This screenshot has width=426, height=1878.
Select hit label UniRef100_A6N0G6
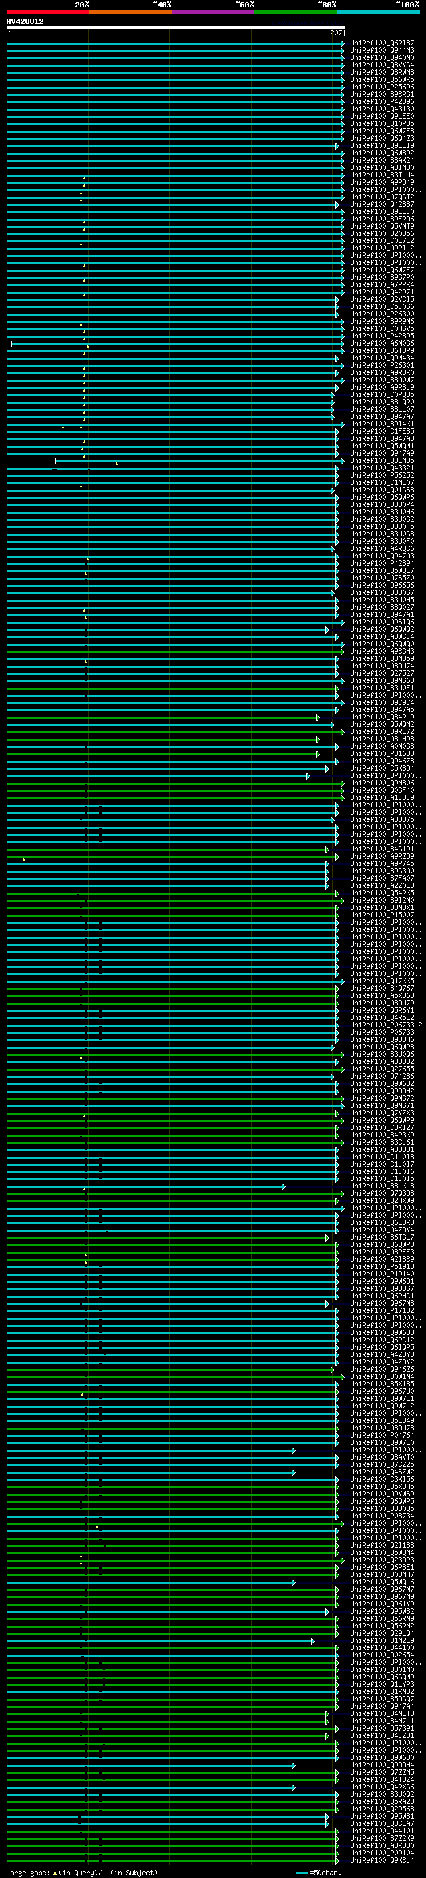coord(382,343)
